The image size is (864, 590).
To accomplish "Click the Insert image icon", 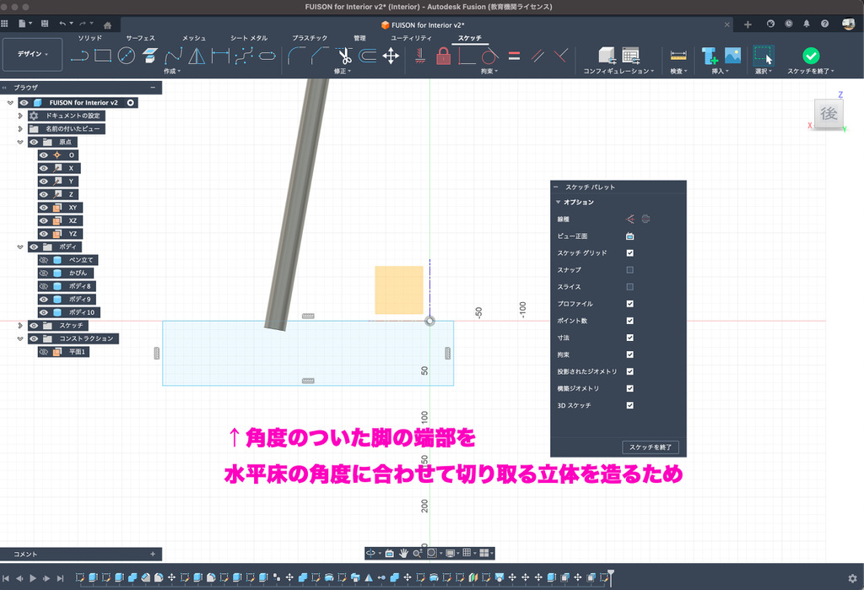I will tap(732, 56).
